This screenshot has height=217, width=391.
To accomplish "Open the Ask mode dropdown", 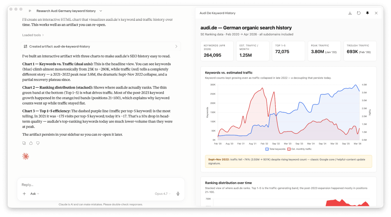I will (x=35, y=194).
